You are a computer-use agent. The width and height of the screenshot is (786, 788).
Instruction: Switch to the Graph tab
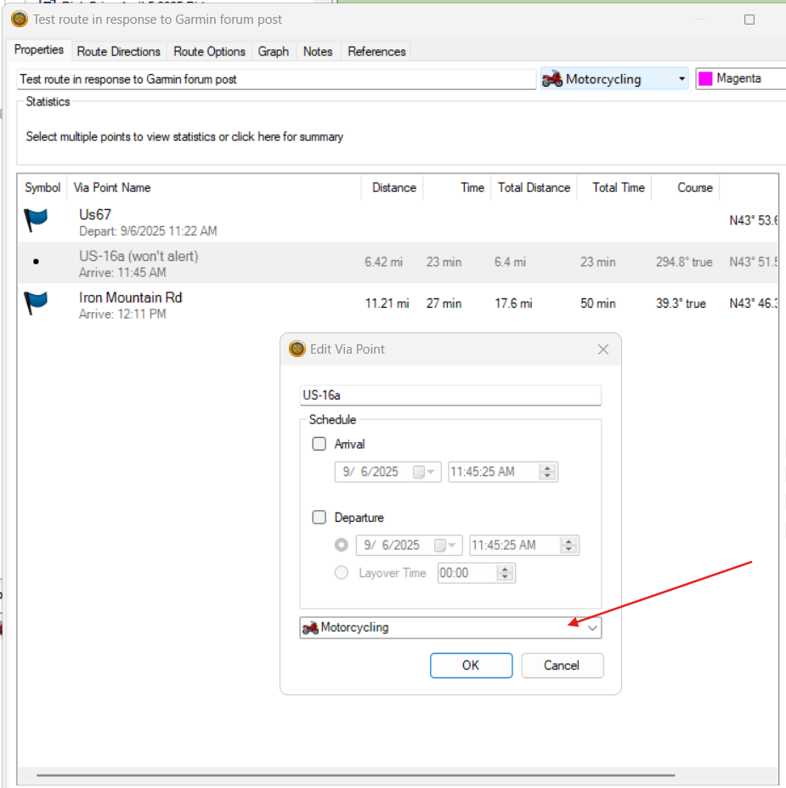(x=274, y=51)
